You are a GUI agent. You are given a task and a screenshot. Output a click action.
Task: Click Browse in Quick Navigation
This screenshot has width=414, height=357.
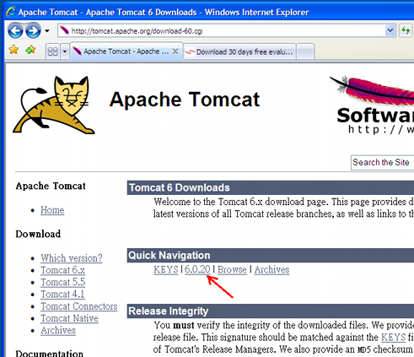[232, 269]
